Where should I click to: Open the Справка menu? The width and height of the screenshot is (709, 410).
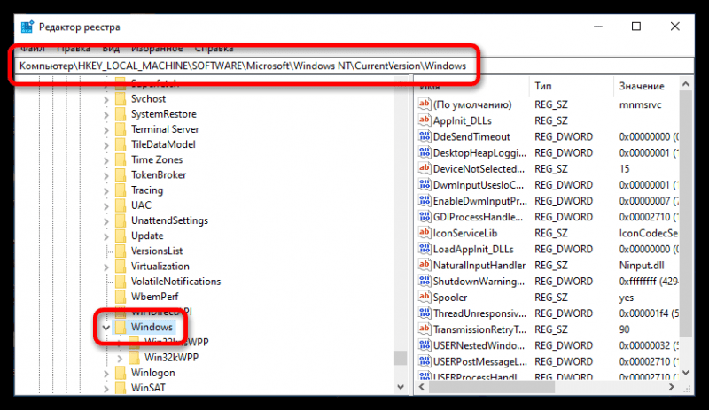(214, 49)
